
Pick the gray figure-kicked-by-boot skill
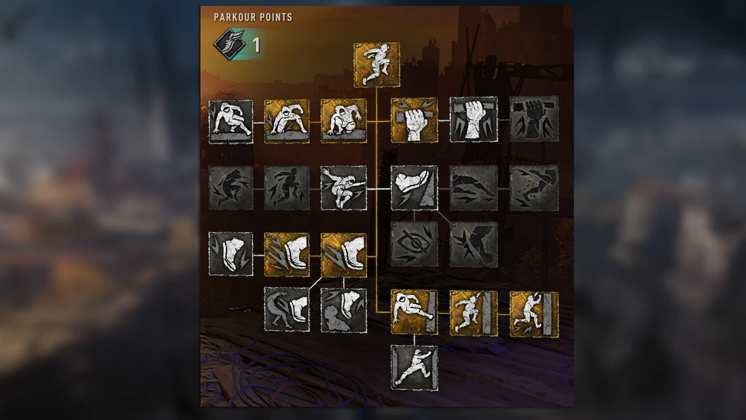pos(287,309)
